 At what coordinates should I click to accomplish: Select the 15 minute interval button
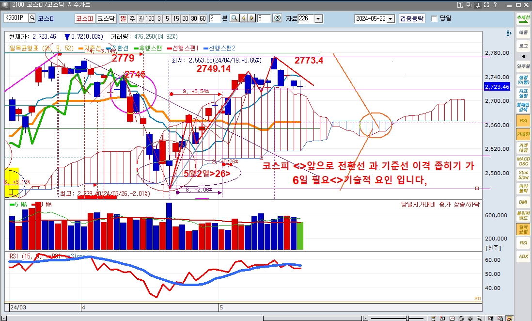pyautogui.click(x=176, y=18)
